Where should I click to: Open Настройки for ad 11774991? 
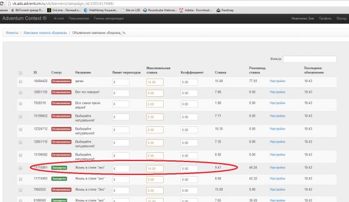277,167
